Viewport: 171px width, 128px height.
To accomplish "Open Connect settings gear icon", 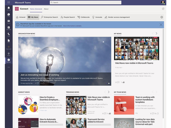I will 162,17.
